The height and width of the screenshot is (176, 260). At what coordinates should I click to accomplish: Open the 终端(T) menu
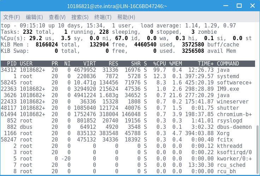pos(103,17)
